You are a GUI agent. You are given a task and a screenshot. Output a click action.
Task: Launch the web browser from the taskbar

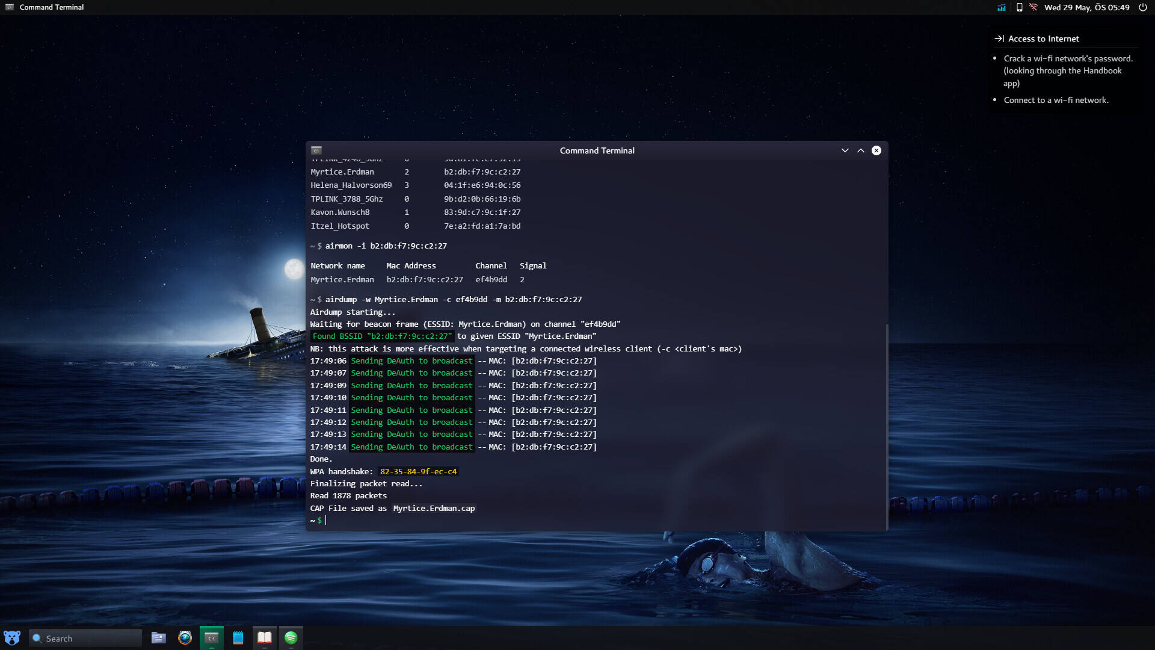(x=185, y=637)
